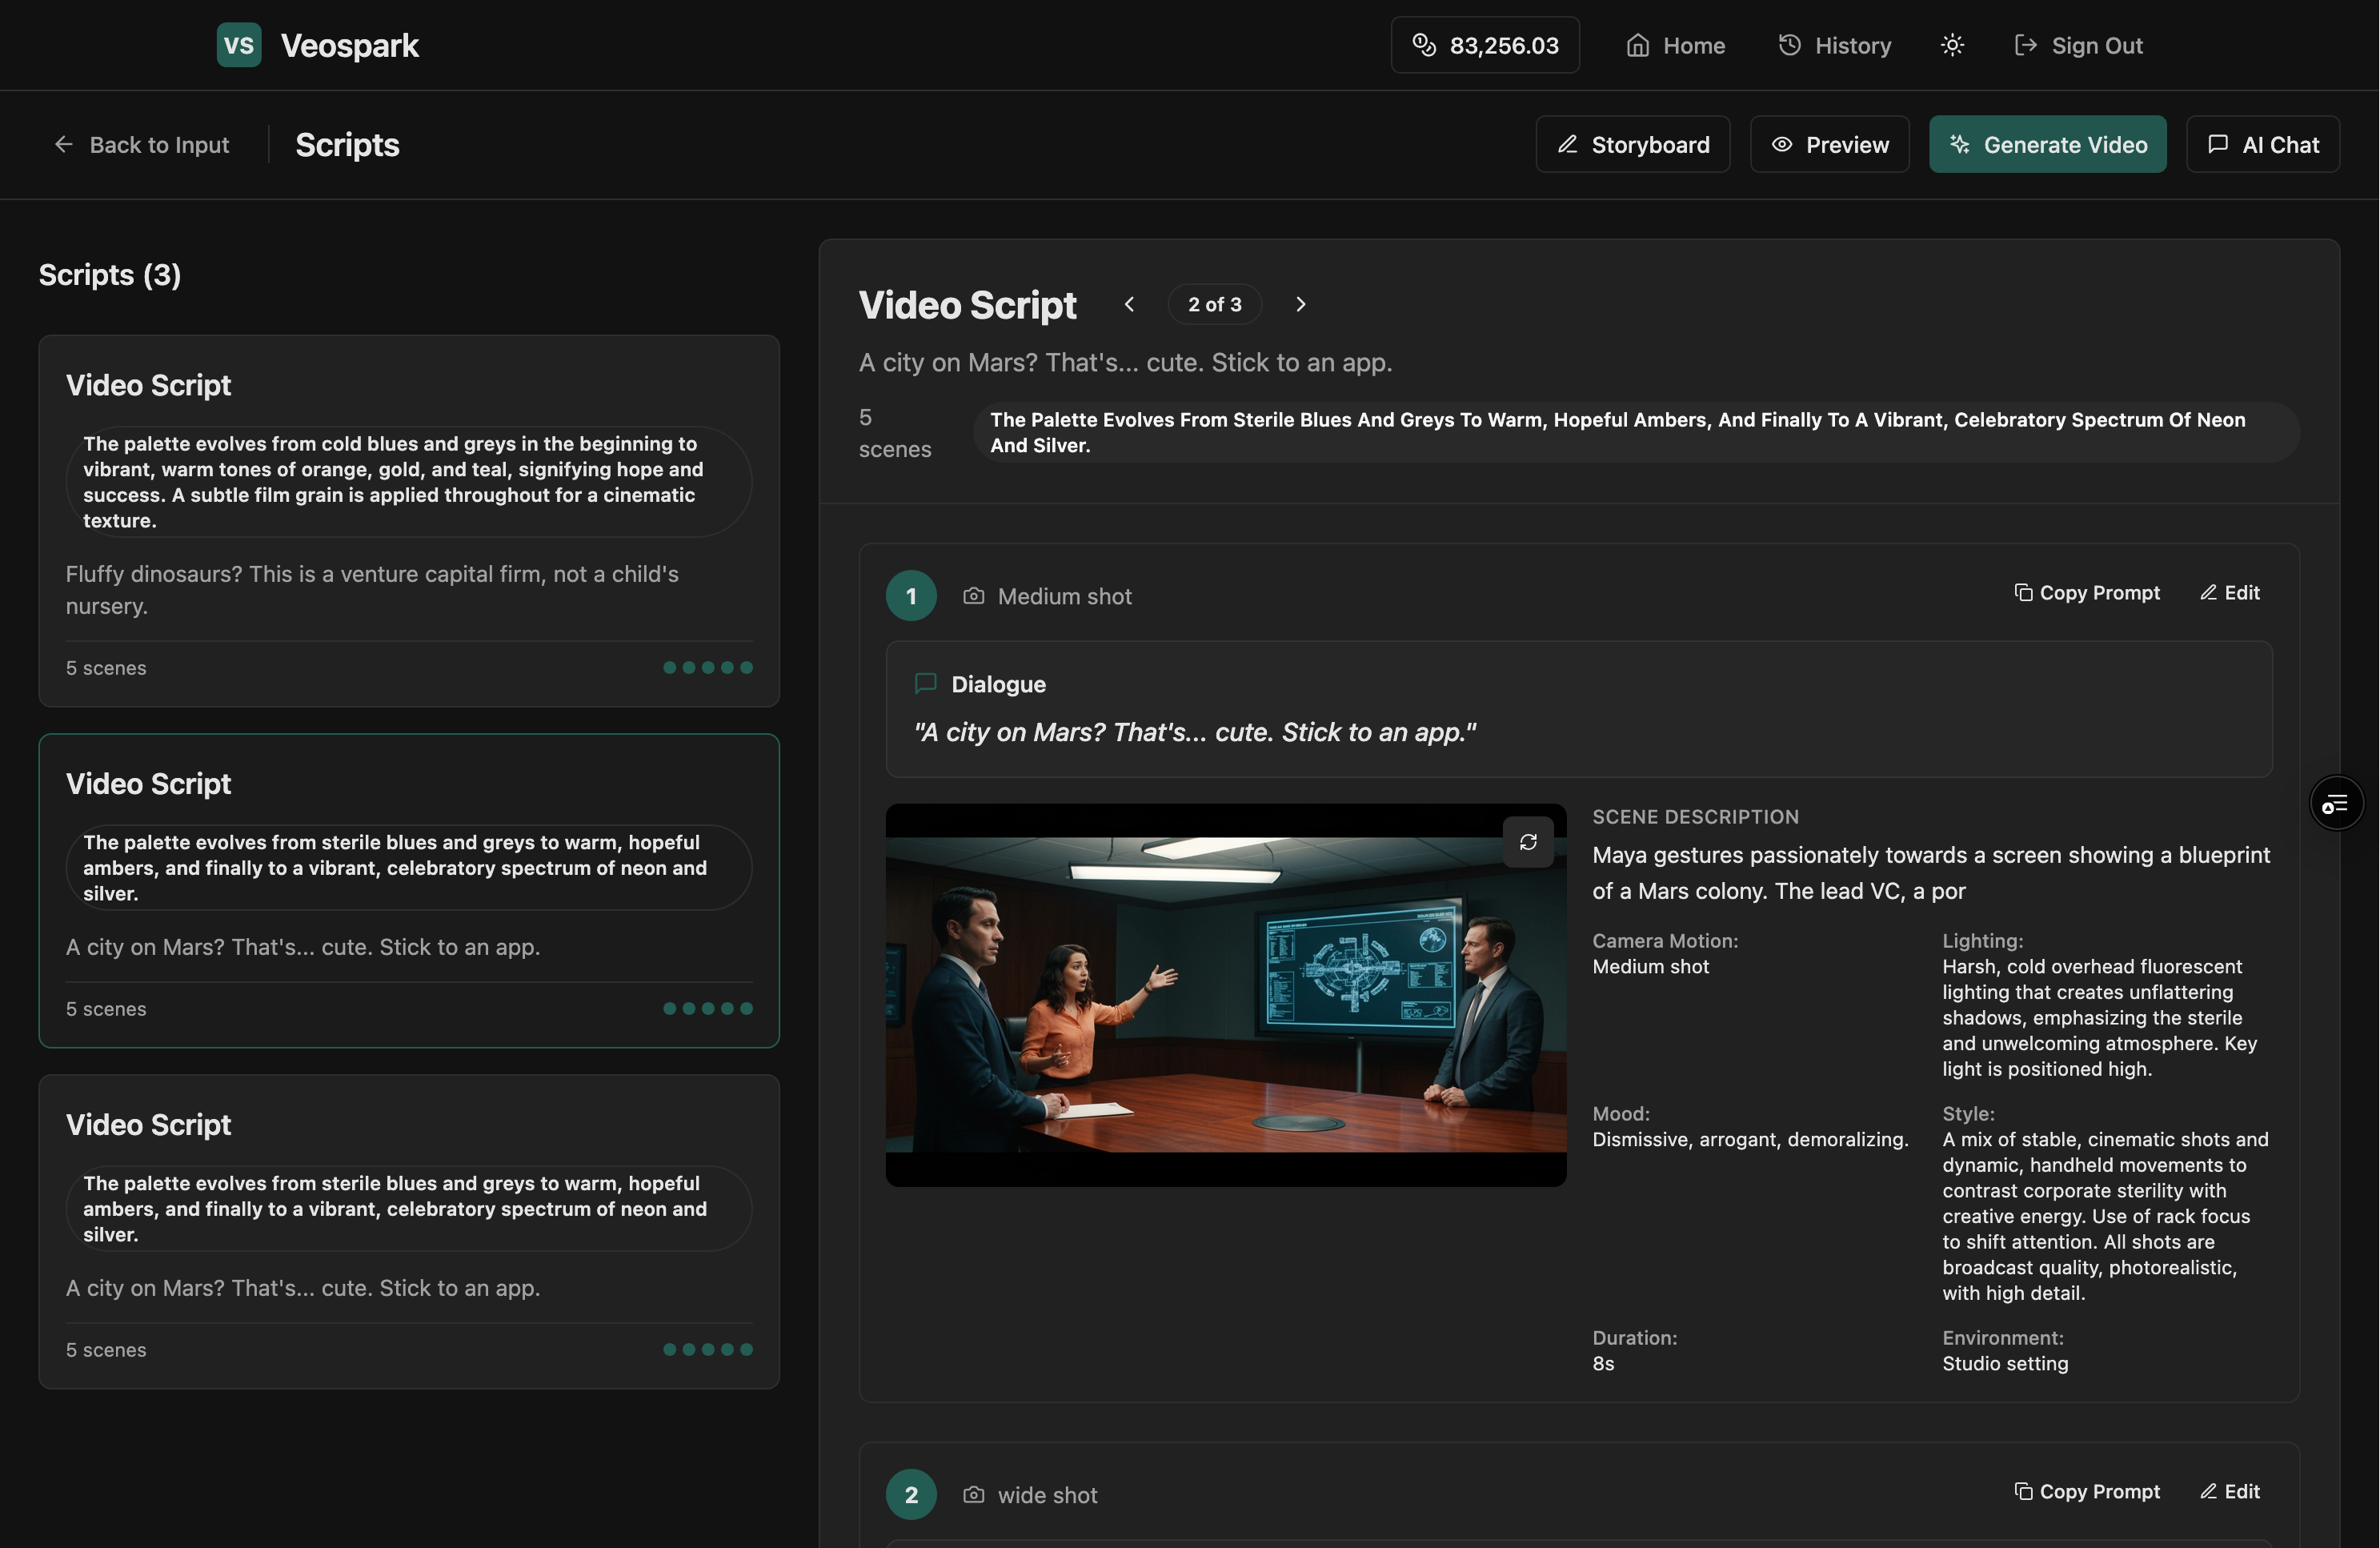Click the camera icon beside wide shot
This screenshot has height=1548, width=2380.
tap(973, 1495)
